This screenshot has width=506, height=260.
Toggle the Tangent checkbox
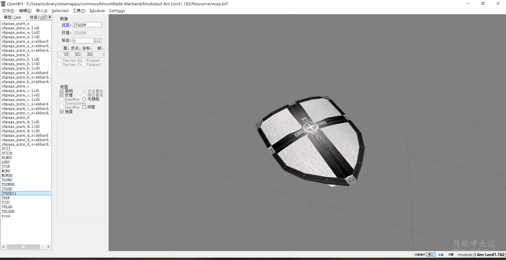click(84, 64)
